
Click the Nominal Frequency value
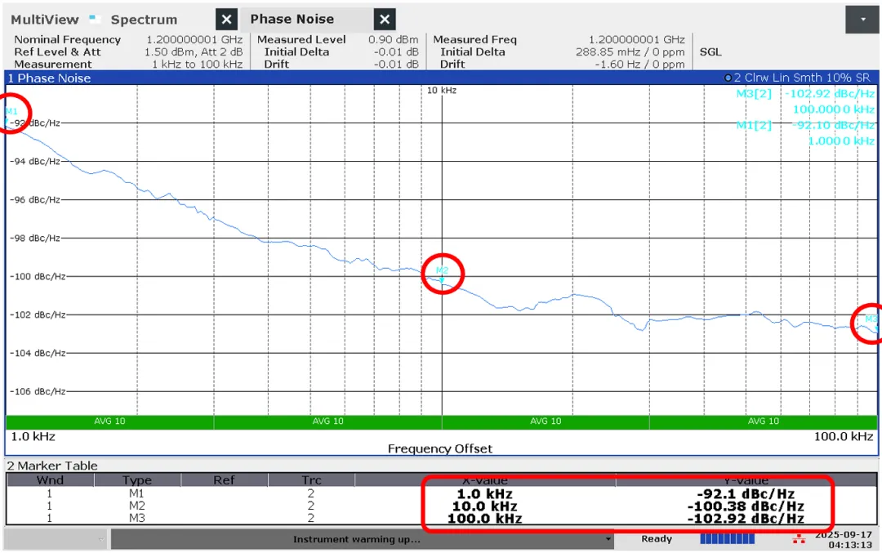click(x=194, y=39)
